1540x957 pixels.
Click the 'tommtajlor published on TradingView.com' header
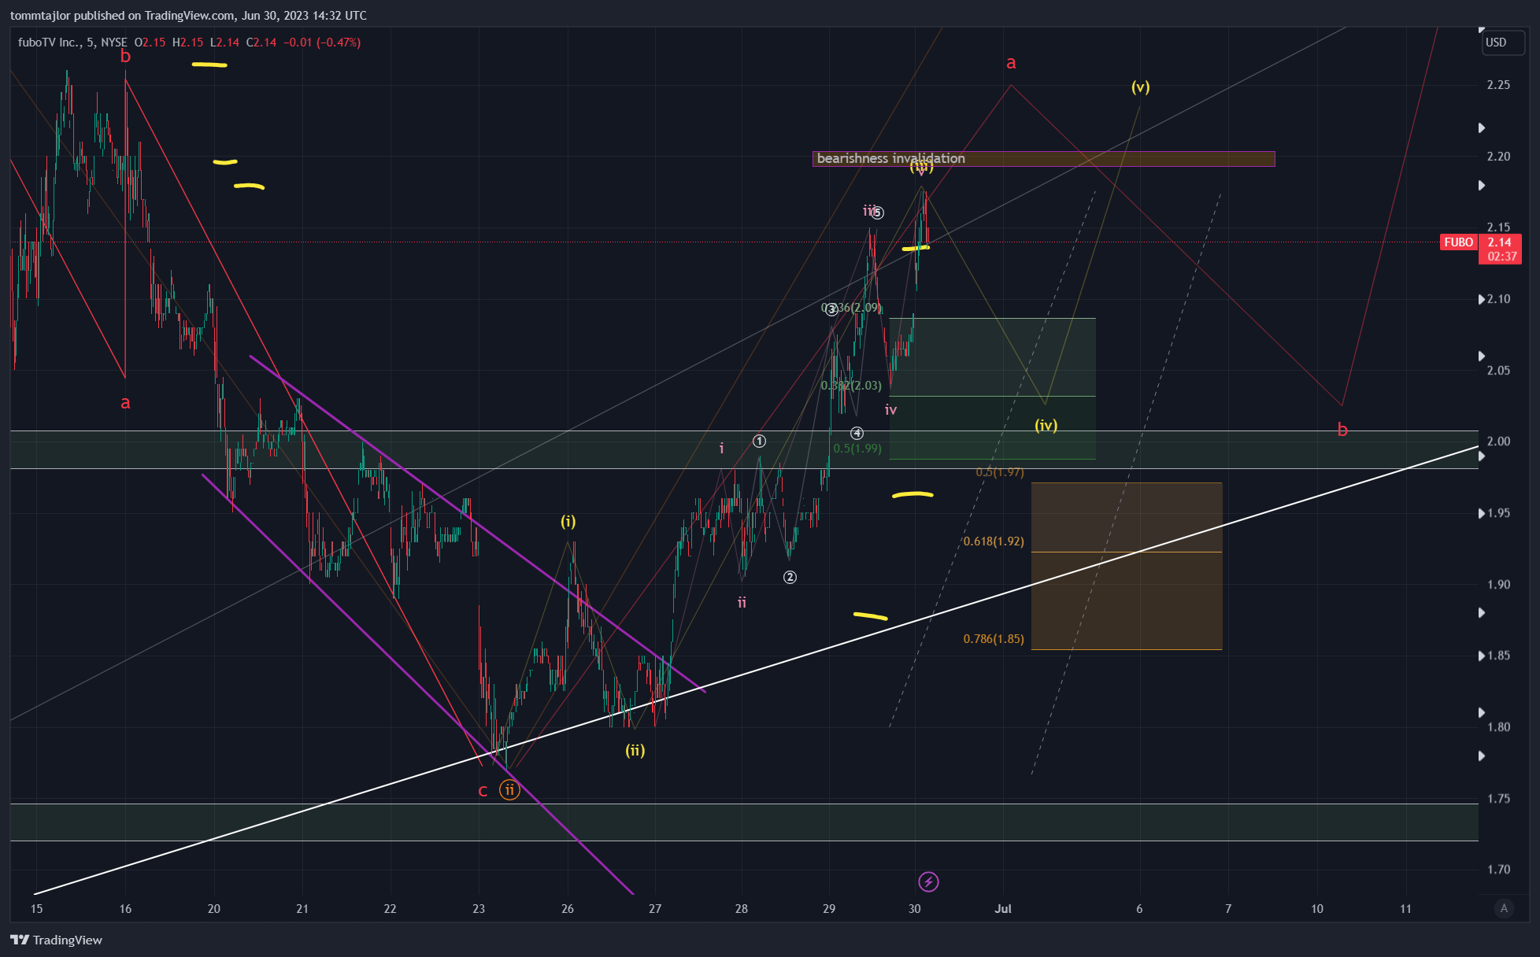coord(188,16)
